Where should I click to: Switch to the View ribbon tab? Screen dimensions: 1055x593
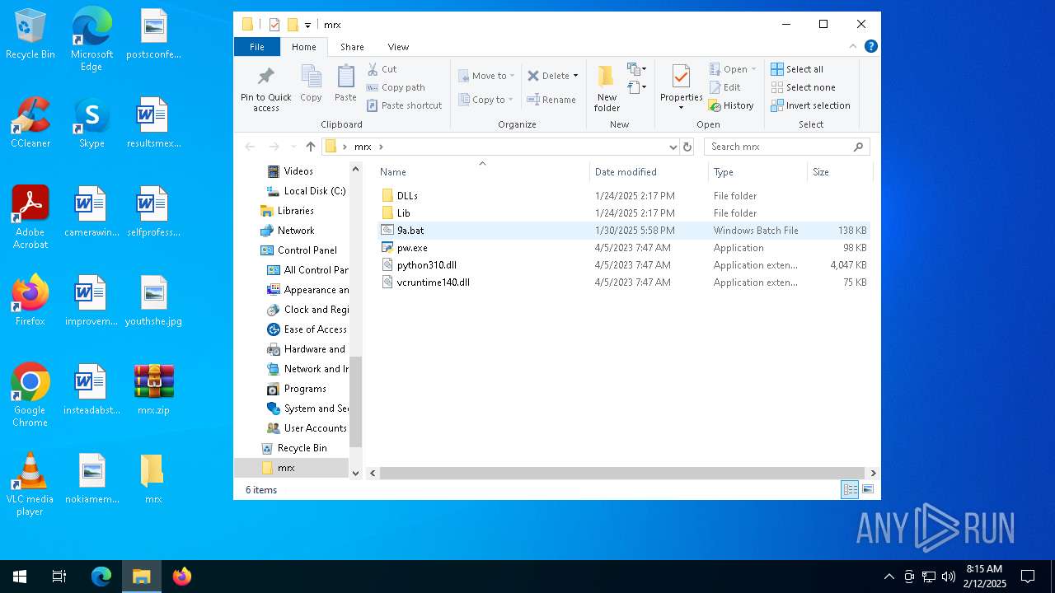[398, 47]
